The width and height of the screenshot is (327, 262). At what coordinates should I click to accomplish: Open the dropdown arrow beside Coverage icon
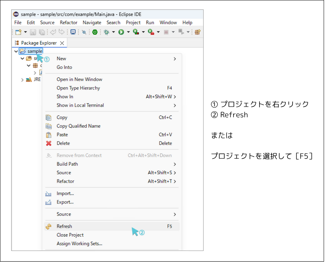coord(143,32)
